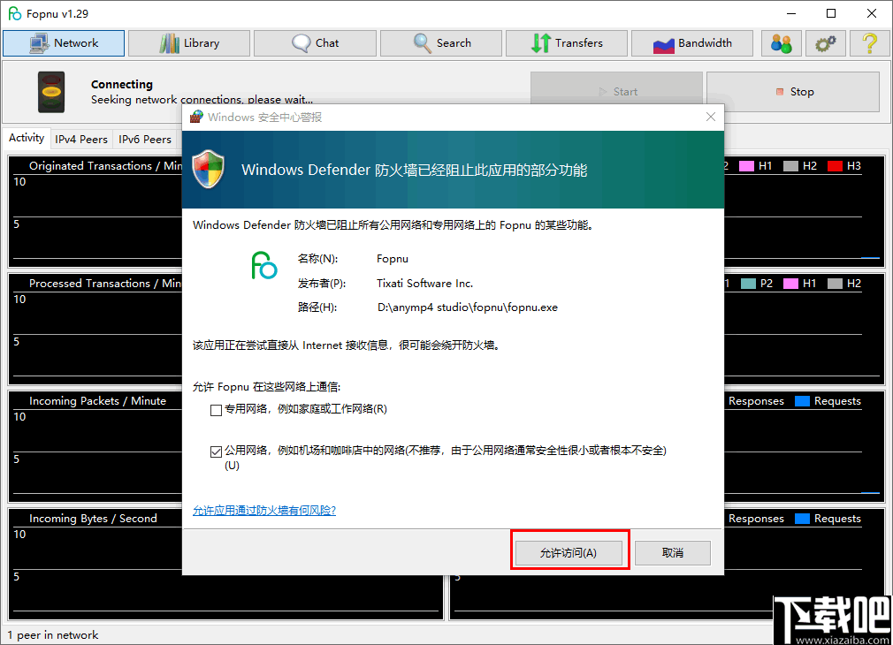This screenshot has height=645, width=893.
Task: Select the IPv6 Peers tab
Action: (146, 139)
